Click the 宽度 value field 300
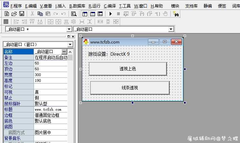The width and height of the screenshot is (240, 143). tap(51, 75)
